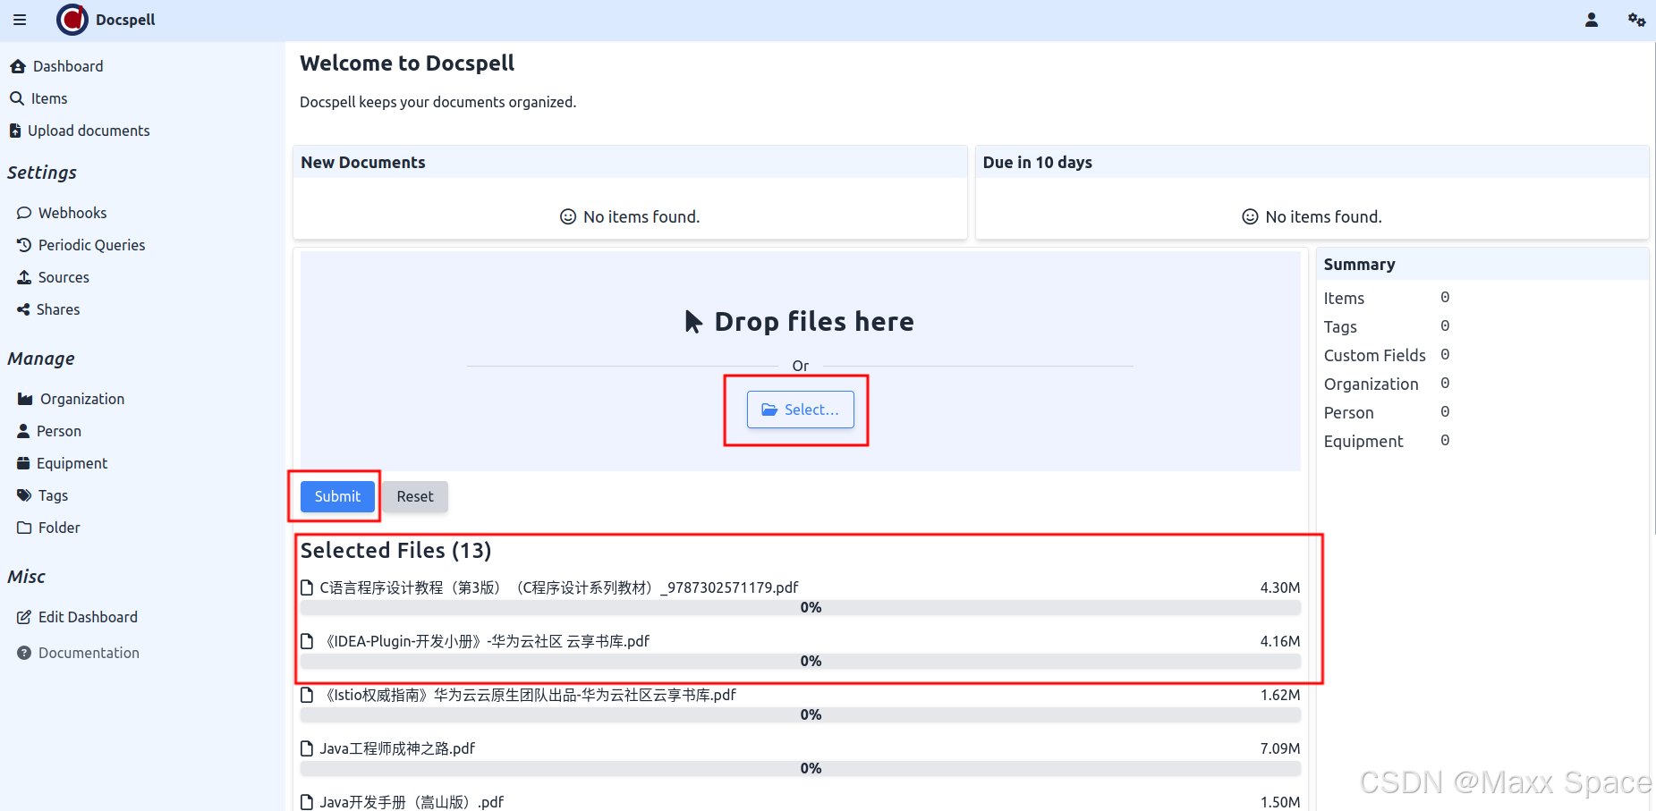Click the Items search magnifier icon
The width and height of the screenshot is (1656, 811).
coord(17,98)
